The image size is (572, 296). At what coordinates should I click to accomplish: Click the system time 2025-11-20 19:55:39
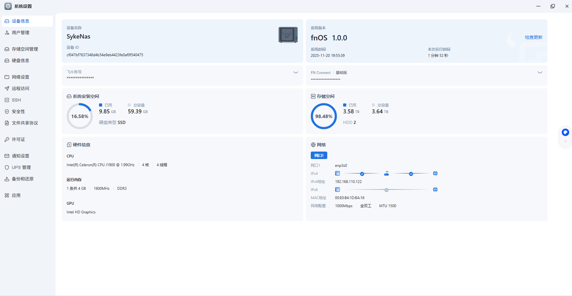pyautogui.click(x=328, y=56)
